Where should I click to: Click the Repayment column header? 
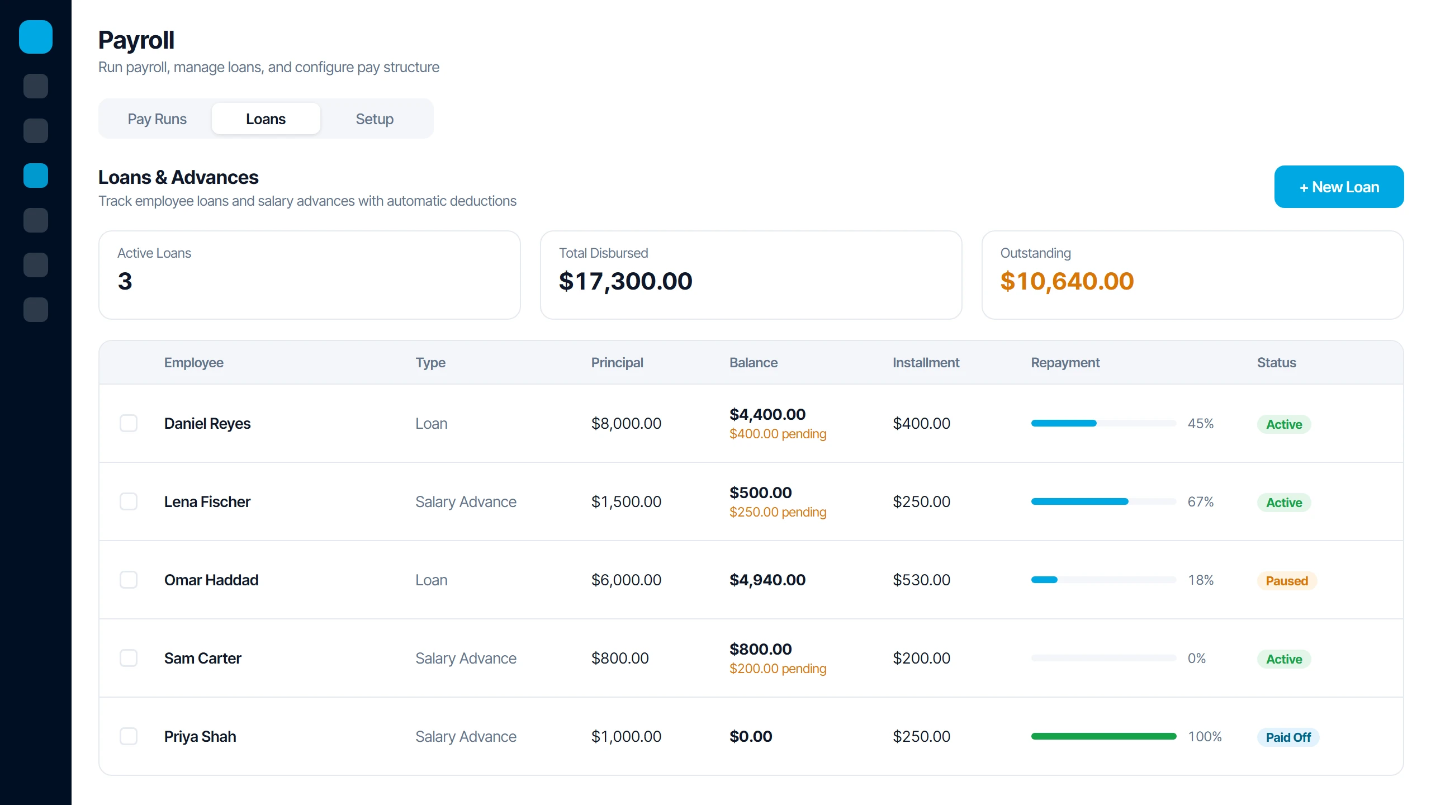(x=1065, y=362)
